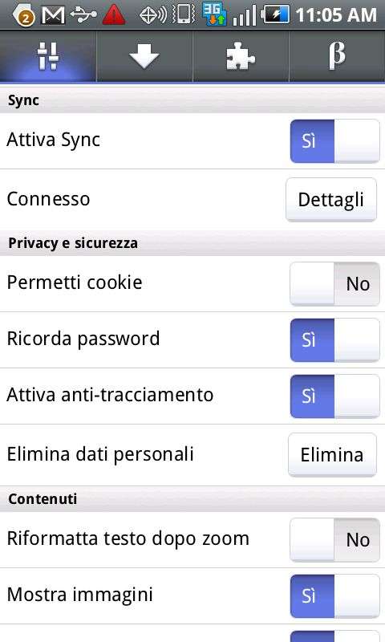The width and height of the screenshot is (385, 642).
Task: Open Dettagli for the connected account
Action: 331,200
